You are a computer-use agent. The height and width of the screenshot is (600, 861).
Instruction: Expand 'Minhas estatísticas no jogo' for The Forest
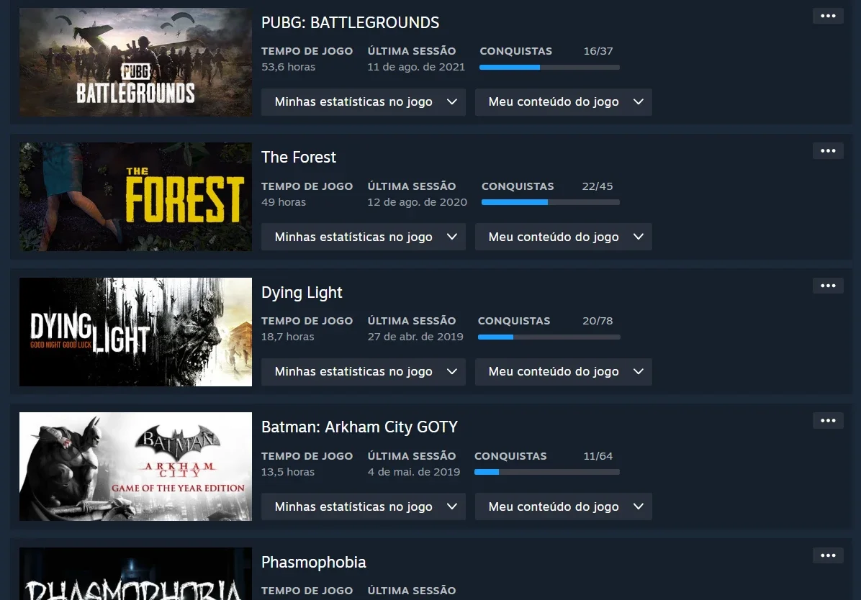click(363, 237)
